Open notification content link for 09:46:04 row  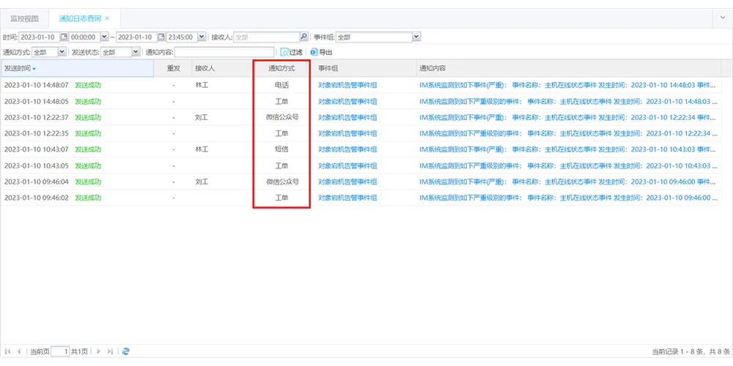coord(567,182)
